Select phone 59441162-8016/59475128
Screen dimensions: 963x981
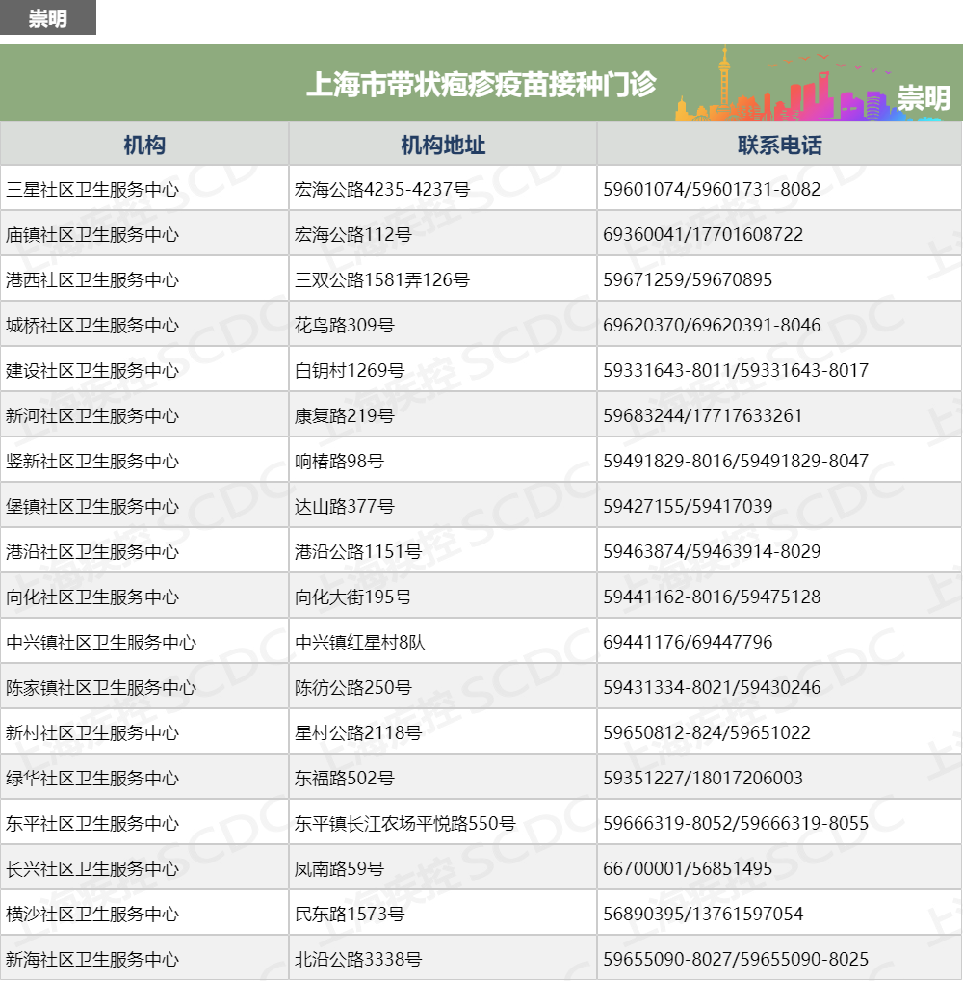click(x=712, y=597)
